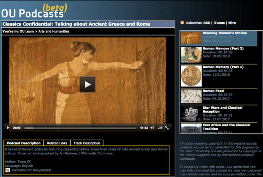
Task: Click the permalink icon below Language
Action: coord(7,170)
